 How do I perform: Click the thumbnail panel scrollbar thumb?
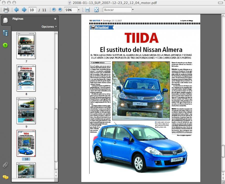[x=56, y=135]
